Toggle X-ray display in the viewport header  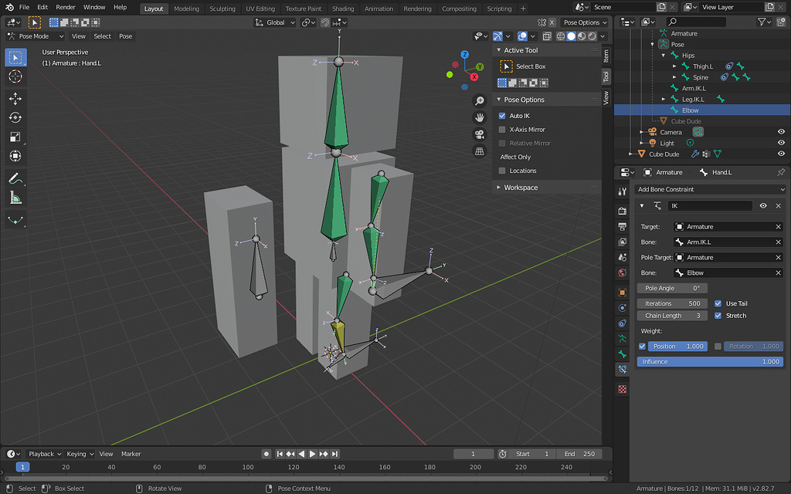point(547,36)
